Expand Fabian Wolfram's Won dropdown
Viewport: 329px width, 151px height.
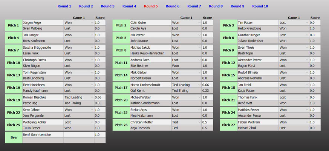pos(294,122)
